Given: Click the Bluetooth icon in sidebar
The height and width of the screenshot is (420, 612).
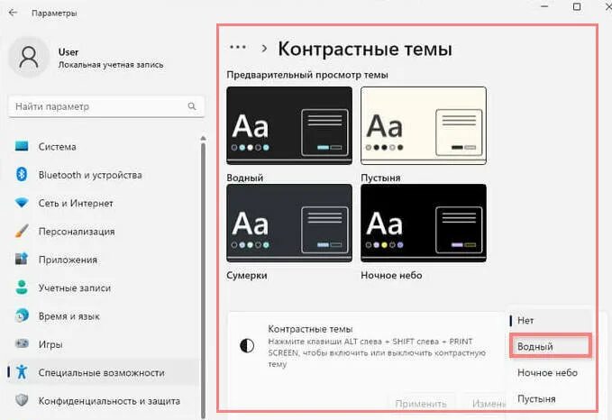Looking at the screenshot, I should tap(22, 174).
